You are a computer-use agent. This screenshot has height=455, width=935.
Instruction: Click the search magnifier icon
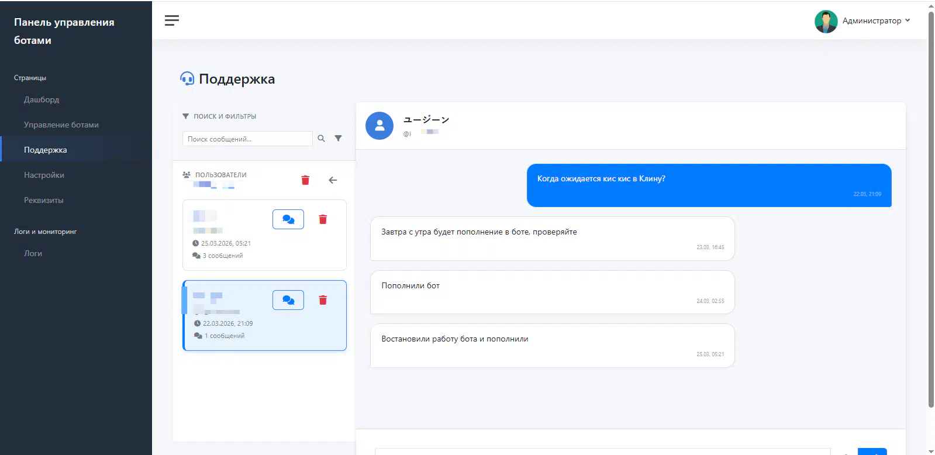(x=321, y=139)
